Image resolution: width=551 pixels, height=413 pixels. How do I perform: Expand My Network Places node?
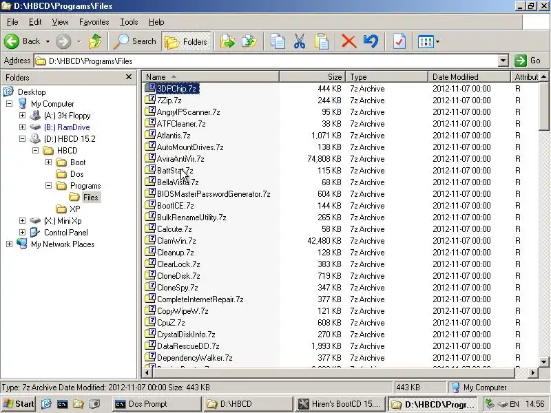[9, 244]
